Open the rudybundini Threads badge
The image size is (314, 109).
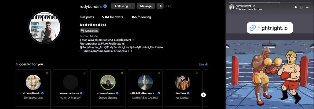tap(89, 31)
